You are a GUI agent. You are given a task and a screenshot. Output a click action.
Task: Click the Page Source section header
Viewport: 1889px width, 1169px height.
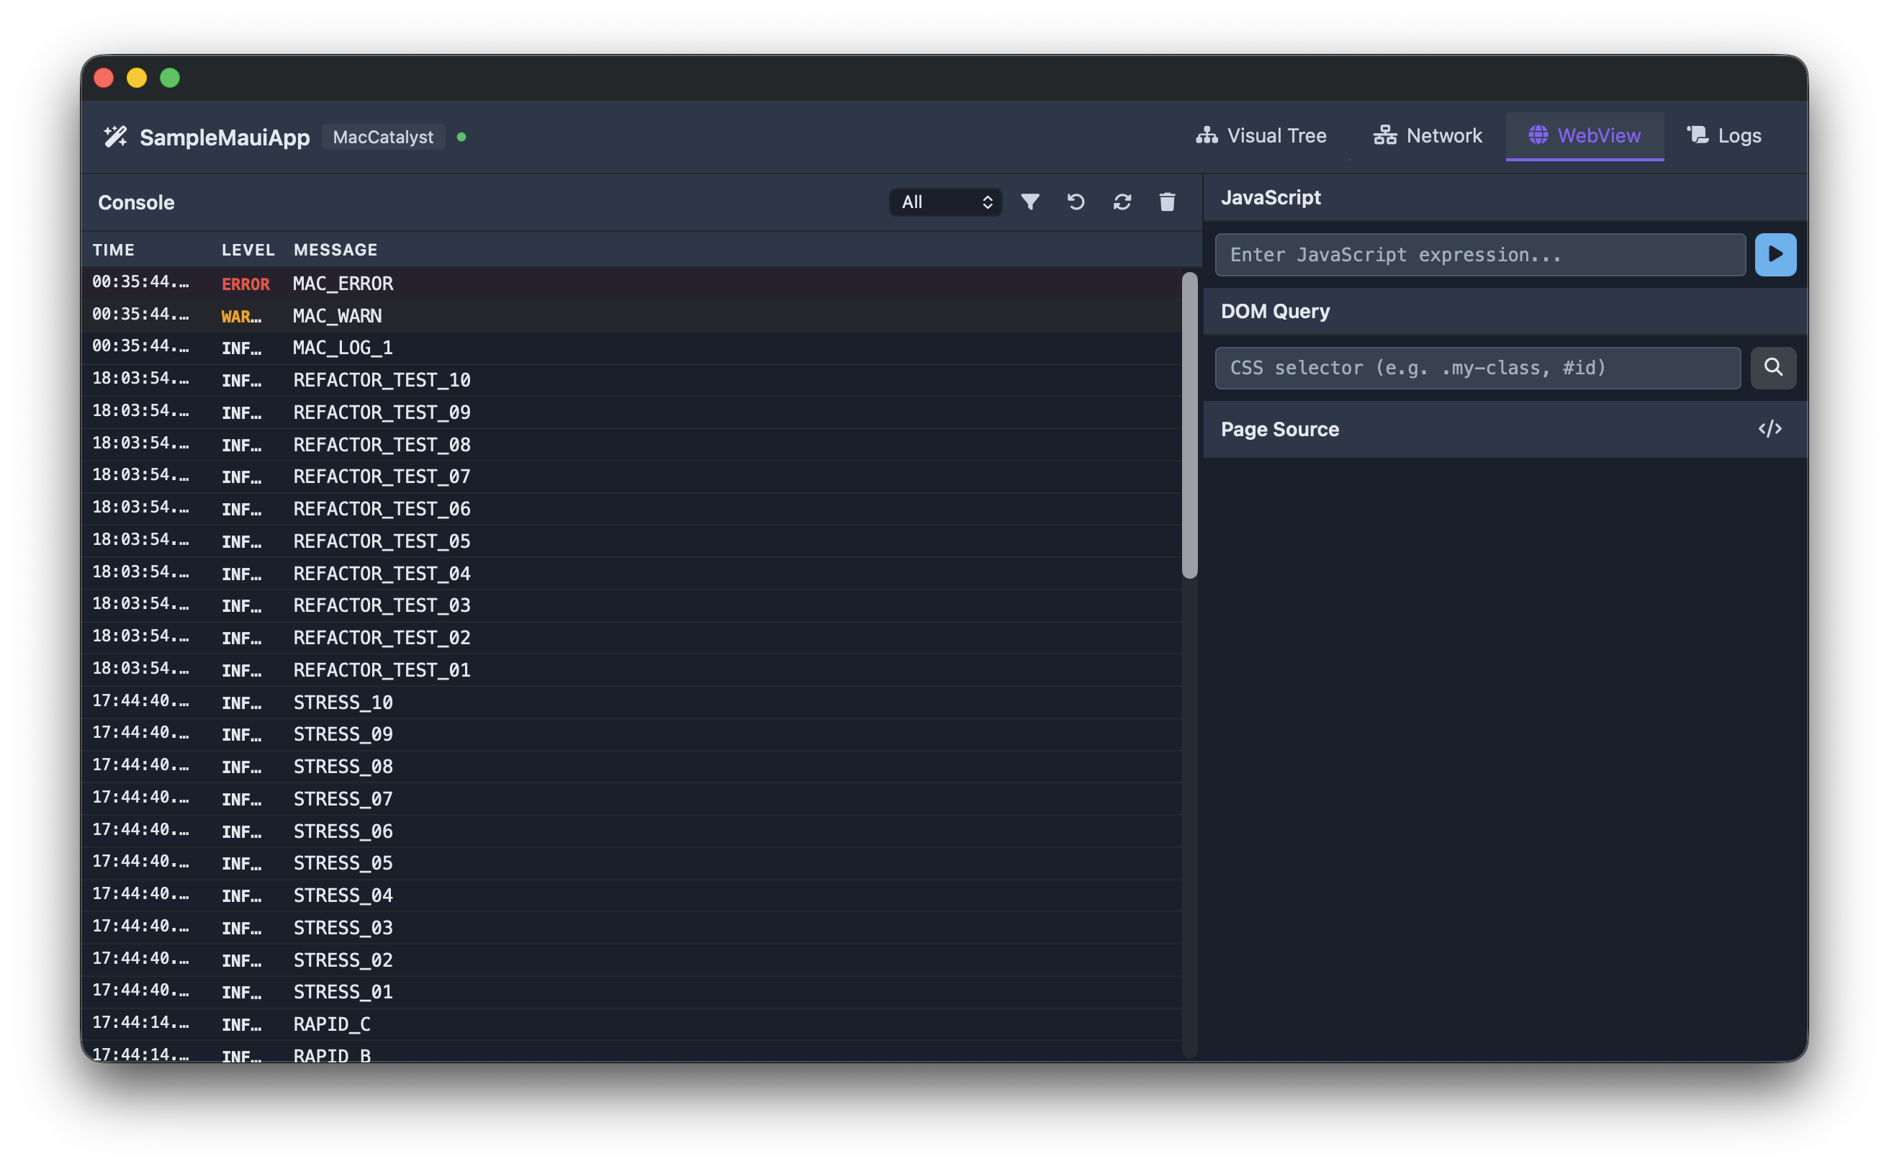tap(1280, 428)
